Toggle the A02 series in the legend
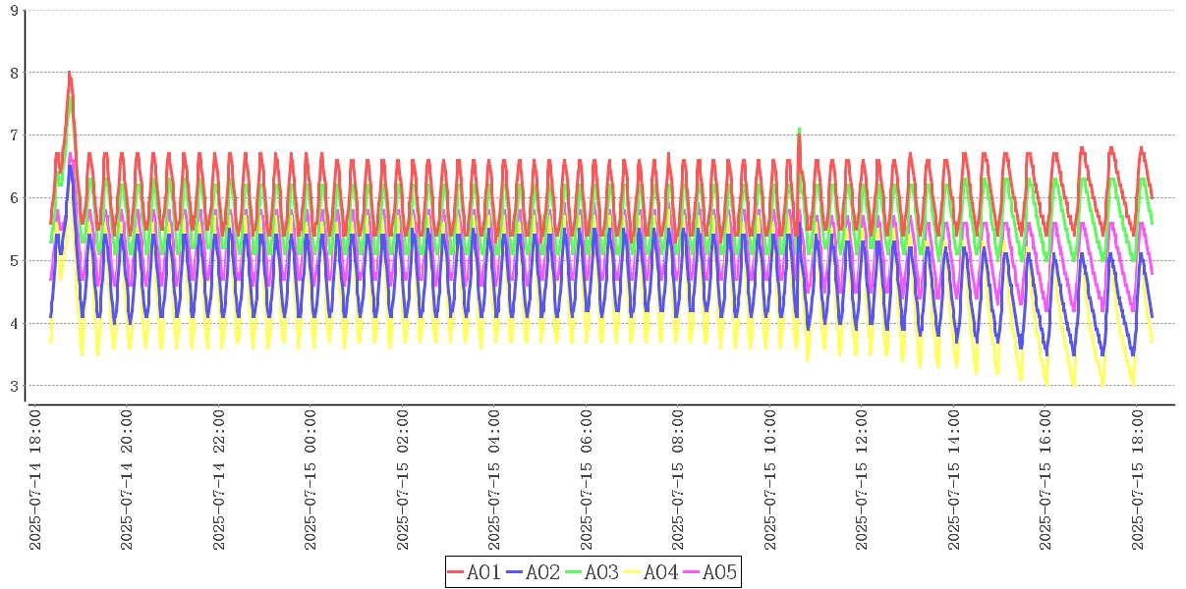Image resolution: width=1186 pixels, height=589 pixels. [542, 572]
